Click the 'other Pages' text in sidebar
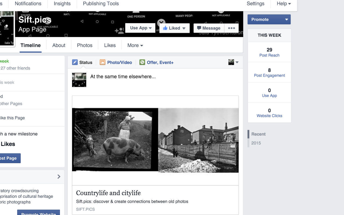The image size is (344, 215). 11,104
